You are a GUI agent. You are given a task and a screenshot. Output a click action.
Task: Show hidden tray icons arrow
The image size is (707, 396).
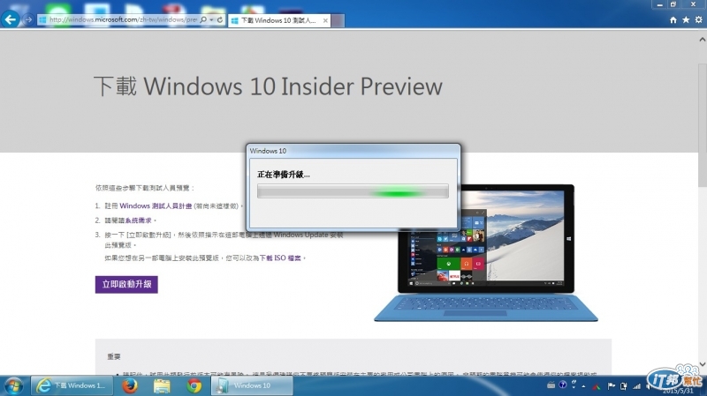pos(583,386)
